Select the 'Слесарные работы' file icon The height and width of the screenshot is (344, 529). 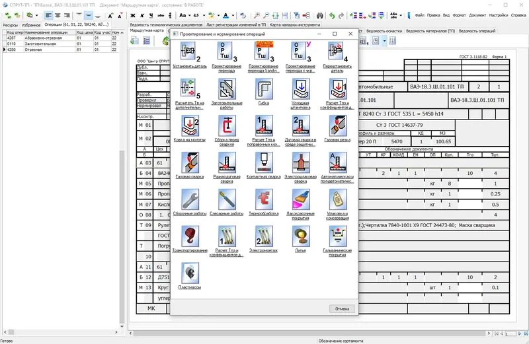coord(226,199)
